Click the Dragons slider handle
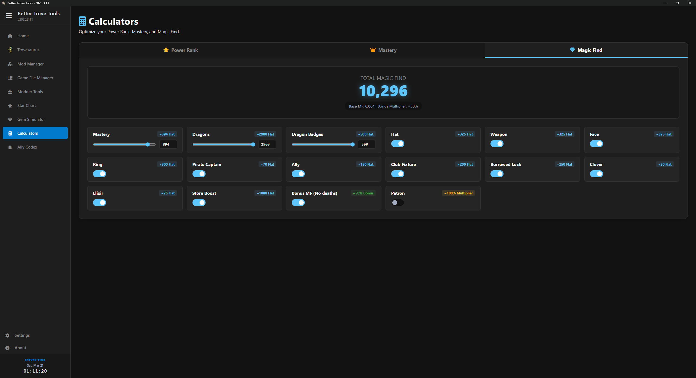 pos(253,144)
